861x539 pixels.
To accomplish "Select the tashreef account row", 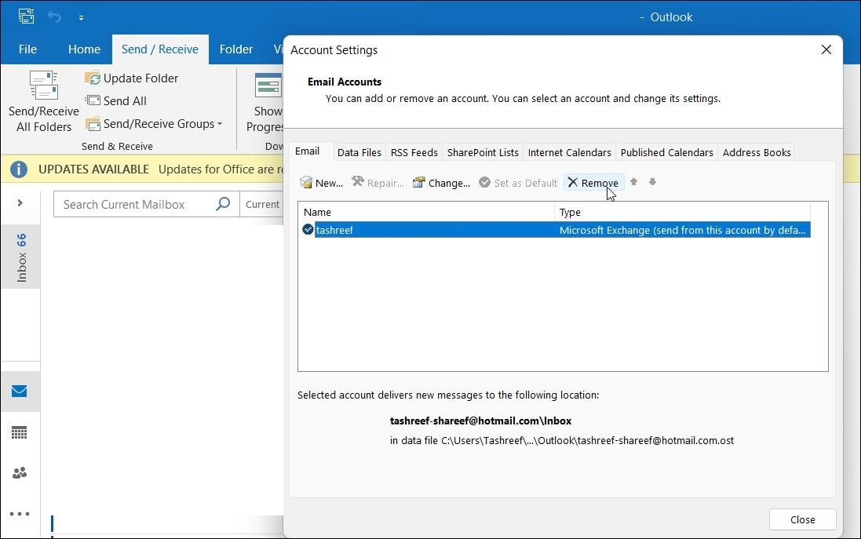I will click(555, 230).
